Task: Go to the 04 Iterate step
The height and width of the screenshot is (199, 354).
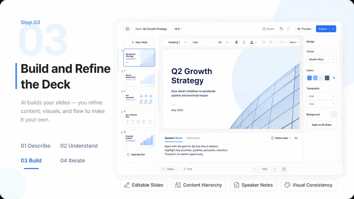Action: 73,160
